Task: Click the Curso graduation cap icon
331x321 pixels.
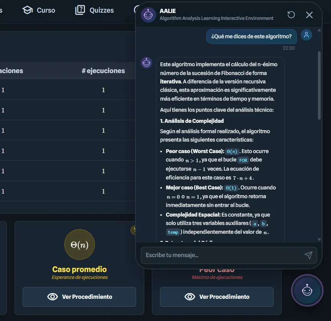Action: point(28,10)
